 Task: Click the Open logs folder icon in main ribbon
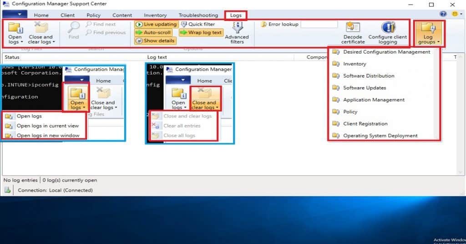15,28
